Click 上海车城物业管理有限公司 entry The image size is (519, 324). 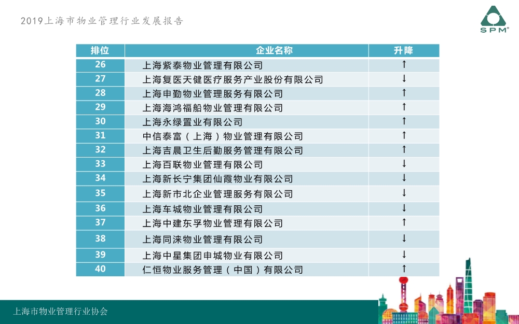202,209
